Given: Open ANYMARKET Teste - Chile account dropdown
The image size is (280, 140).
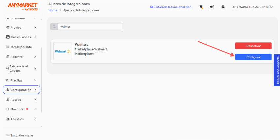Looking at the screenshot, I should click(x=253, y=7).
